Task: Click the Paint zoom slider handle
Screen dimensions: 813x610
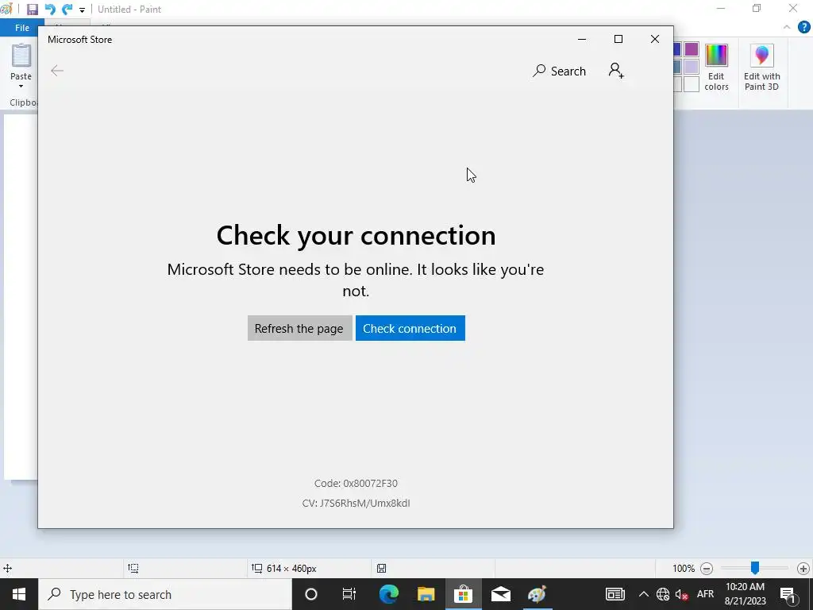Action: tap(755, 568)
